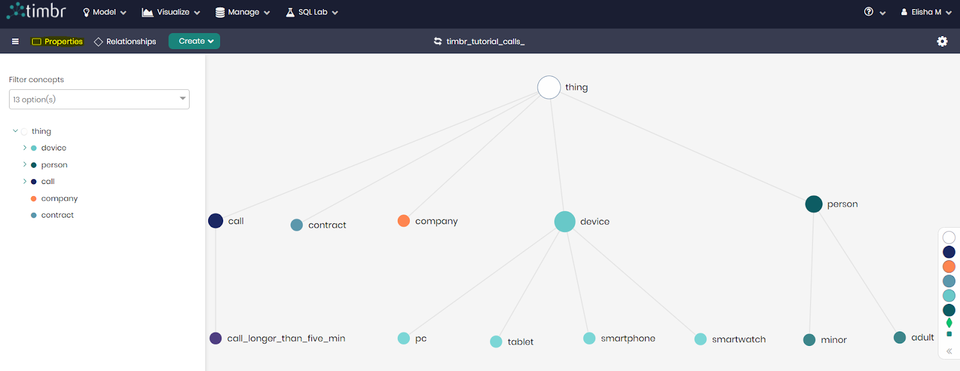This screenshot has height=371, width=960.
Task: Select the company item in concept tree
Action: (59, 198)
